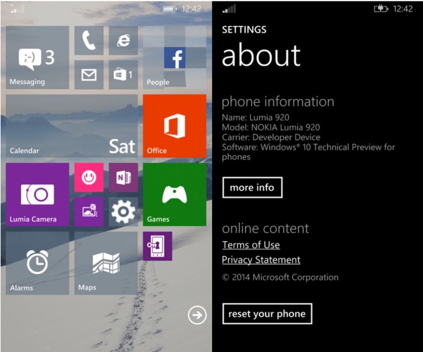
Task: Tap the 'phone information' heading
Action: pos(278,102)
